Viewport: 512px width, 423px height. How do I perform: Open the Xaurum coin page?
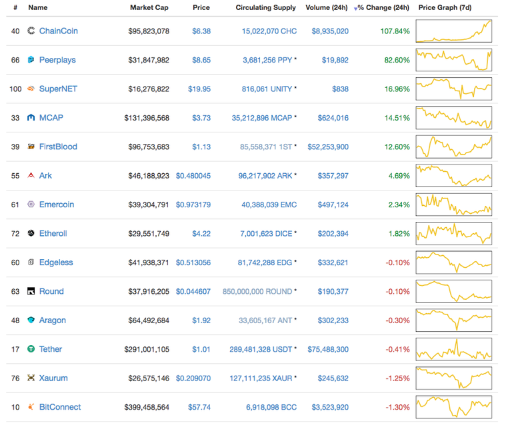[x=53, y=378]
